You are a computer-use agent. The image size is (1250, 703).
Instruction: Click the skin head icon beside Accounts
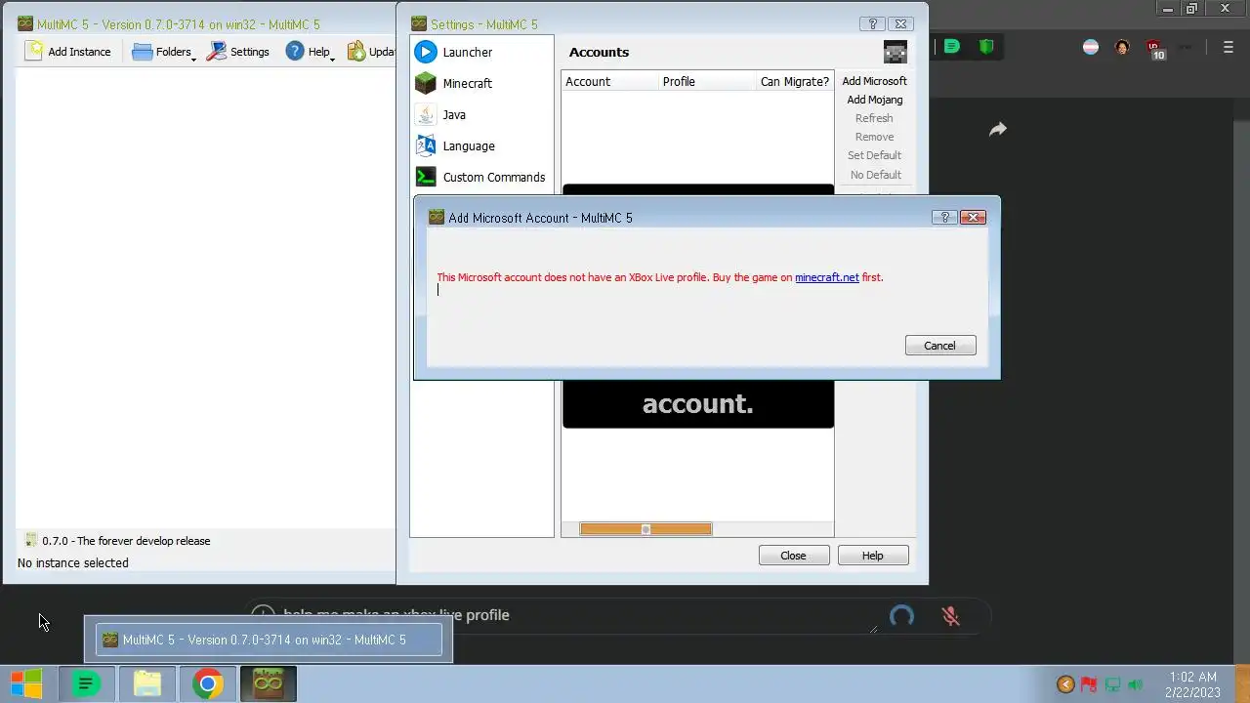tap(896, 52)
